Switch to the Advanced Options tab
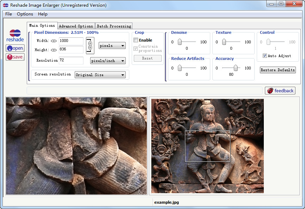 click(x=76, y=26)
